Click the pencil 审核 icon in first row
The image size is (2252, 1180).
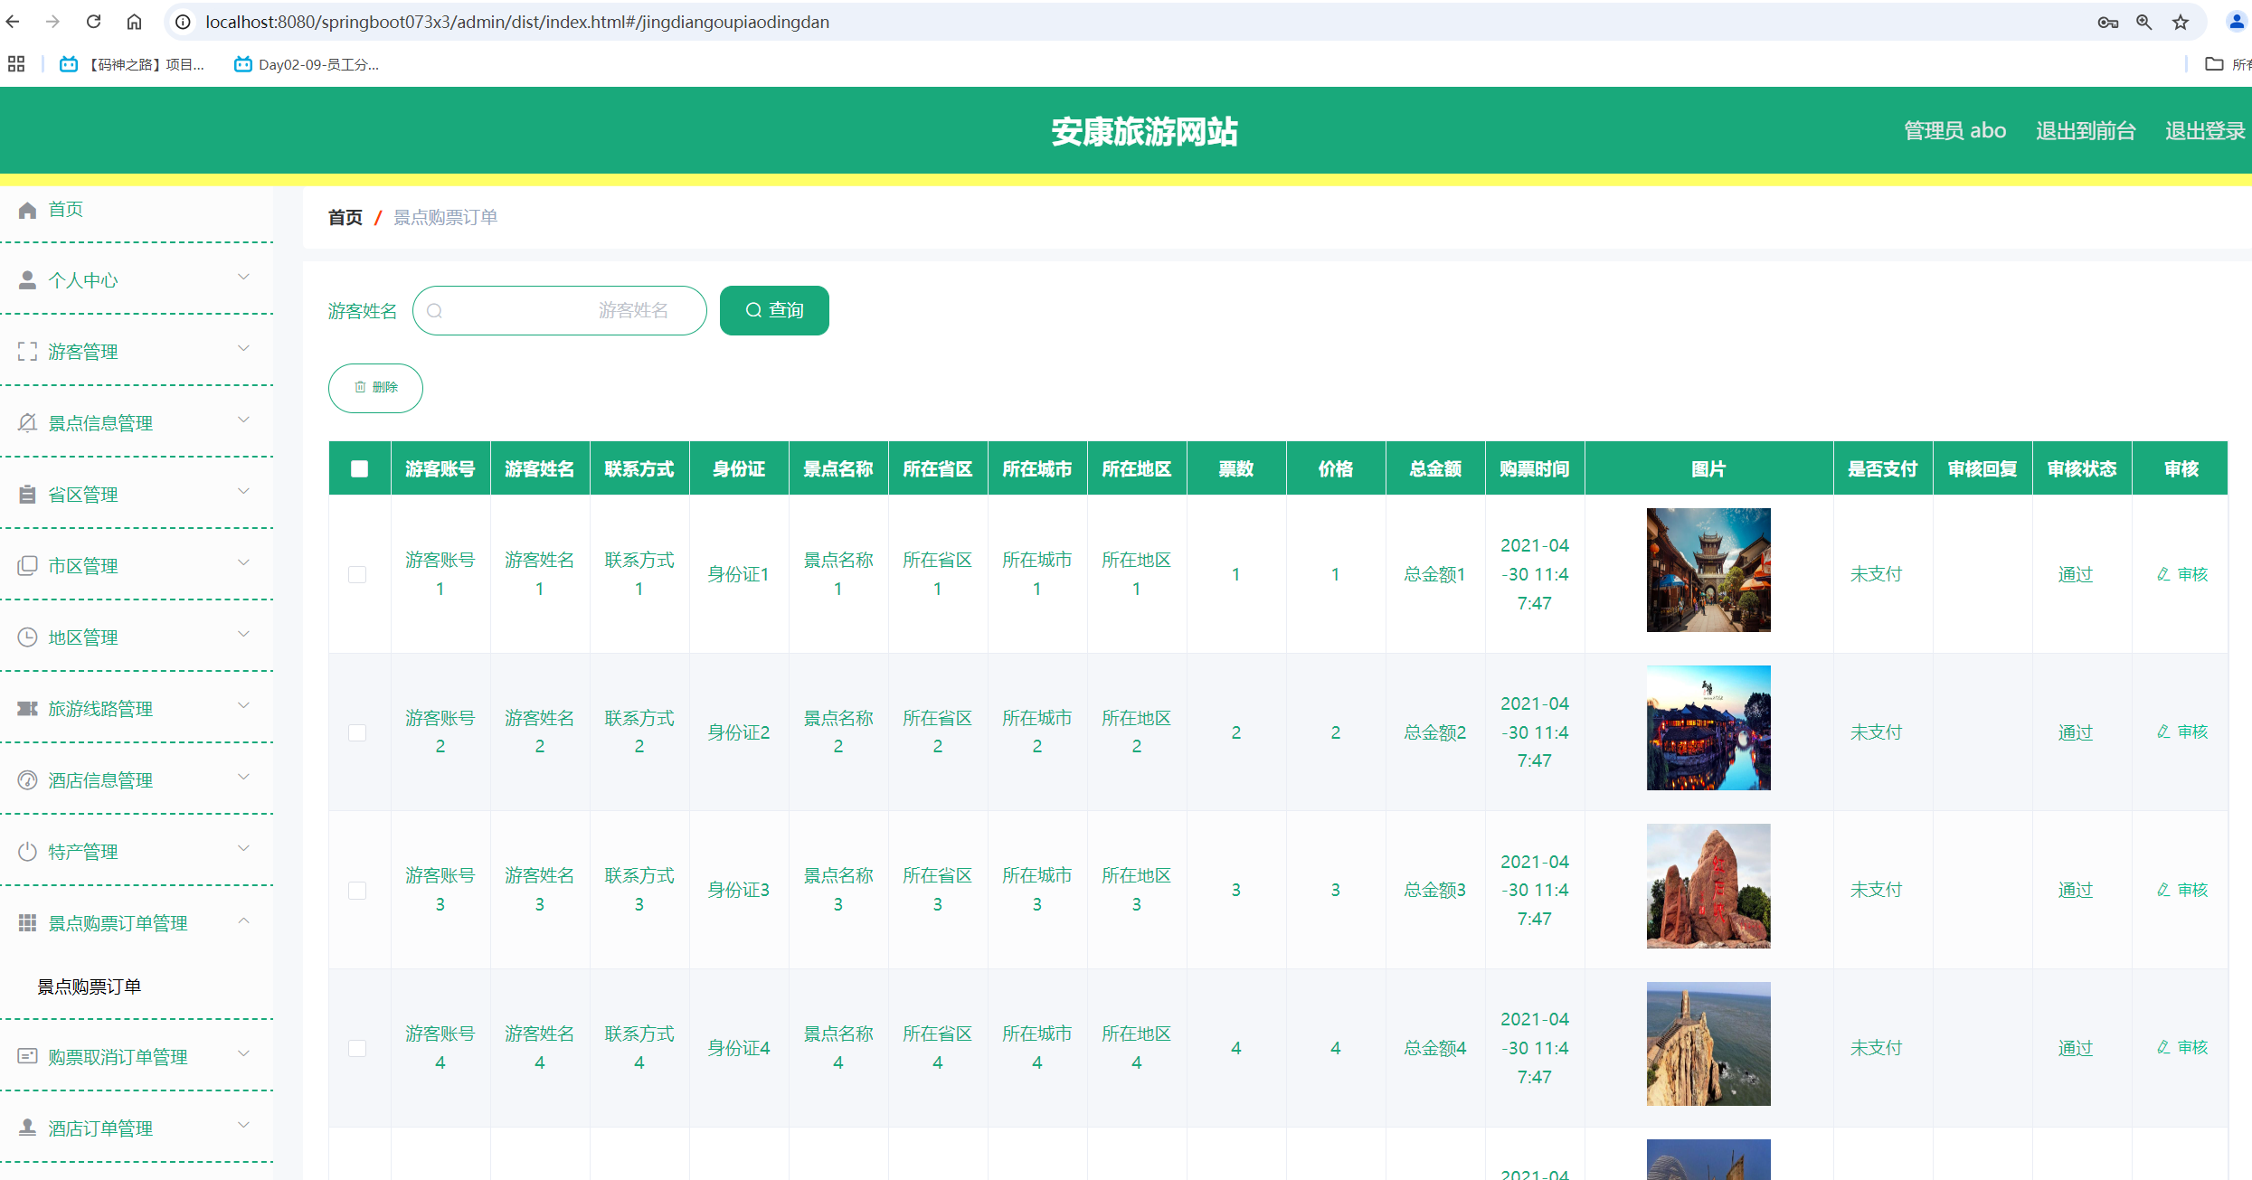[2162, 574]
